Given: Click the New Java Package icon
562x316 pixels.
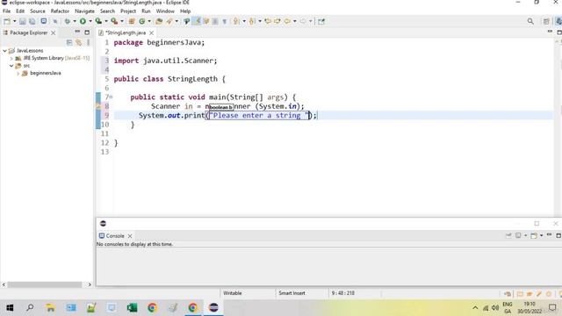Looking at the screenshot, I should (x=132, y=21).
